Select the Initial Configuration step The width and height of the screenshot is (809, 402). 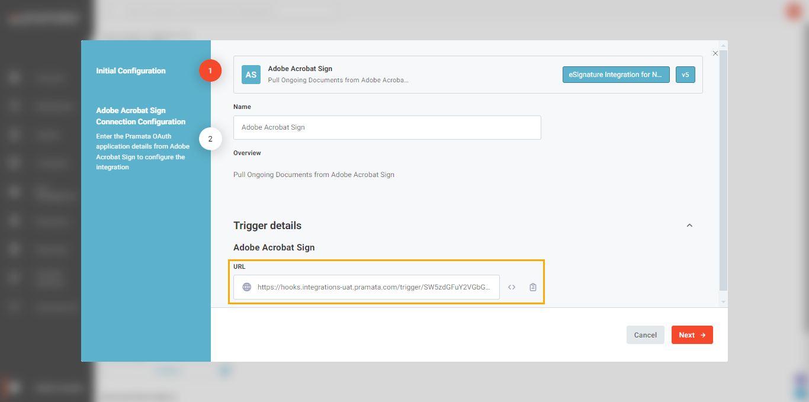(131, 71)
